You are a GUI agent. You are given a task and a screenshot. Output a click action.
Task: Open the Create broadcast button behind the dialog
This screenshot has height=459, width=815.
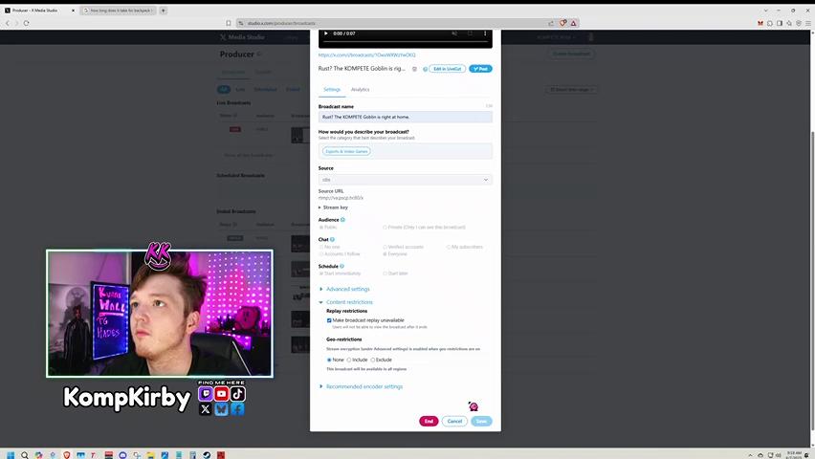571,54
